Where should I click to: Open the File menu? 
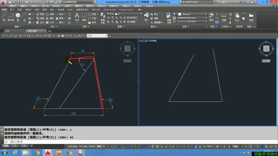coord(13,6)
